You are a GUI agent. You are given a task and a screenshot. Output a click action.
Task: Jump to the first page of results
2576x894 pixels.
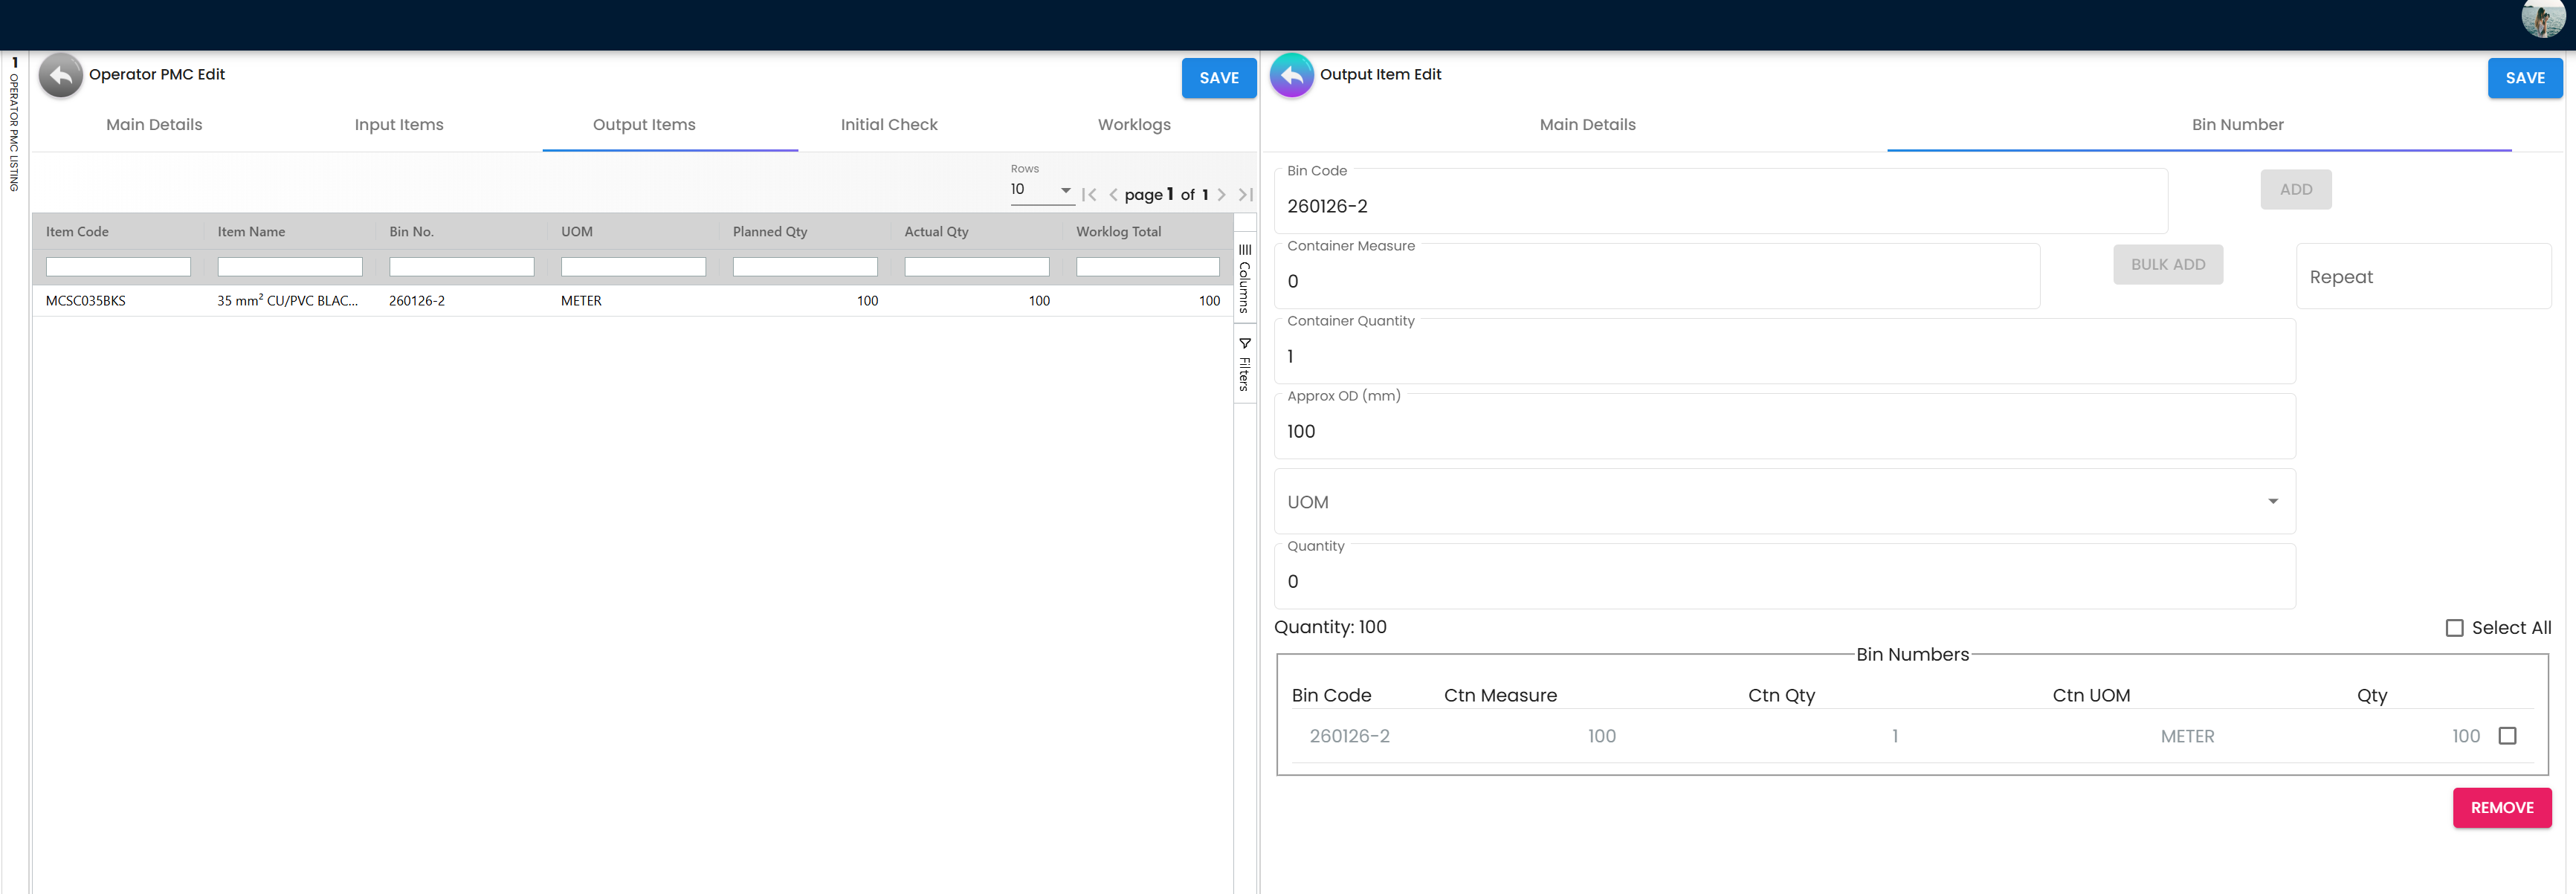(x=1089, y=194)
